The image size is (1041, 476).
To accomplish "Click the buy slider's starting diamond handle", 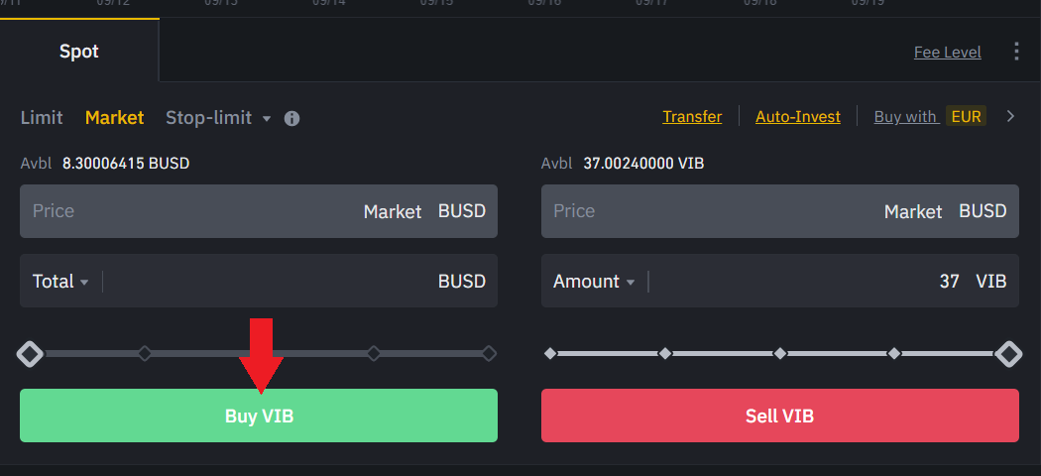I will [31, 353].
